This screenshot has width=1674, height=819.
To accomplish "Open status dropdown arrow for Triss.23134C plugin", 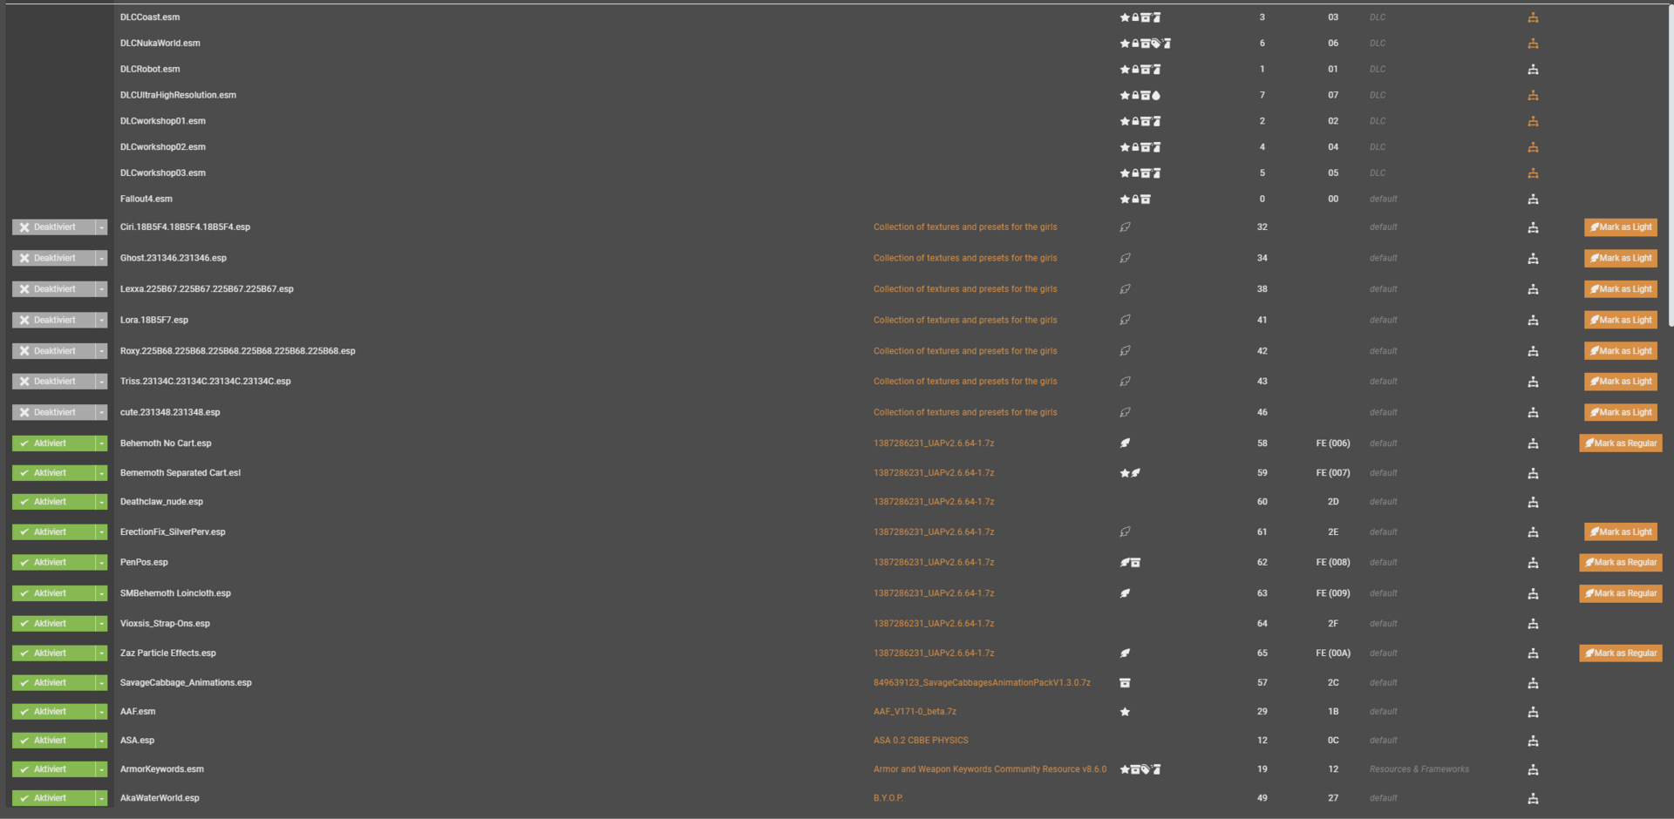I will (101, 382).
